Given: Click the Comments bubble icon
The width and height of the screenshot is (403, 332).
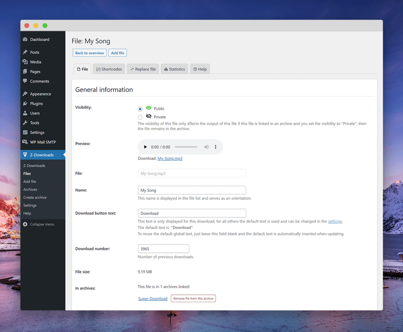Looking at the screenshot, I should [x=25, y=81].
